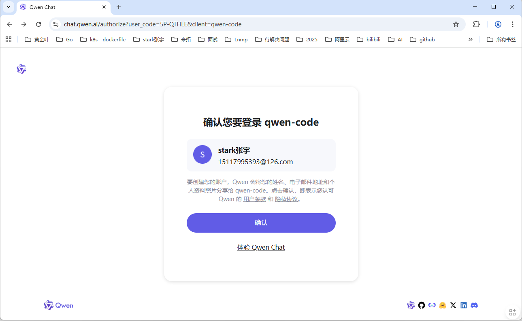Open the 黄金叶 bookmark folder
This screenshot has height=321, width=522.
click(x=37, y=39)
